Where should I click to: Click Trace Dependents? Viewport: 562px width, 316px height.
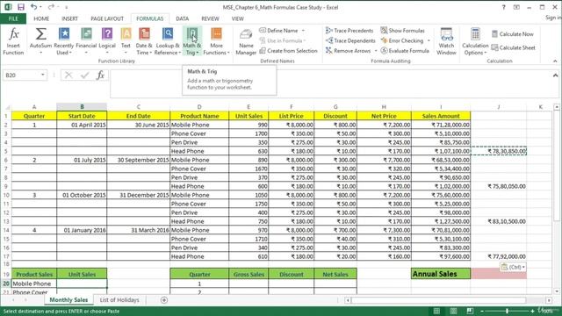[x=350, y=40]
